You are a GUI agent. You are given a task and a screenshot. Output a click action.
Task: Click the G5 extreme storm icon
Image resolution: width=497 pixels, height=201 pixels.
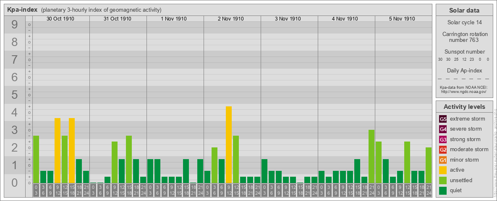click(443, 119)
